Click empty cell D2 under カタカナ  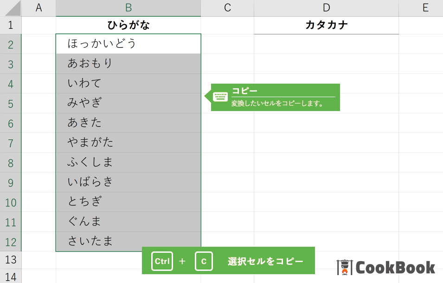tap(326, 44)
